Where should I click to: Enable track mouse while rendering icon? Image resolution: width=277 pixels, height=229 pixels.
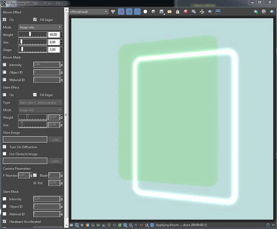point(202,12)
